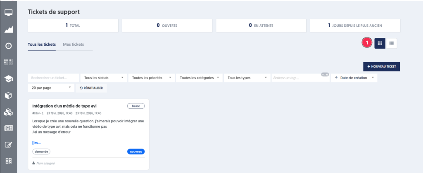Viewport: 423px width, 173px height.
Task: Click the clock icon in sidebar
Action: pyautogui.click(x=8, y=46)
